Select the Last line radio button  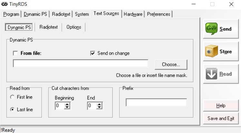click(12, 109)
